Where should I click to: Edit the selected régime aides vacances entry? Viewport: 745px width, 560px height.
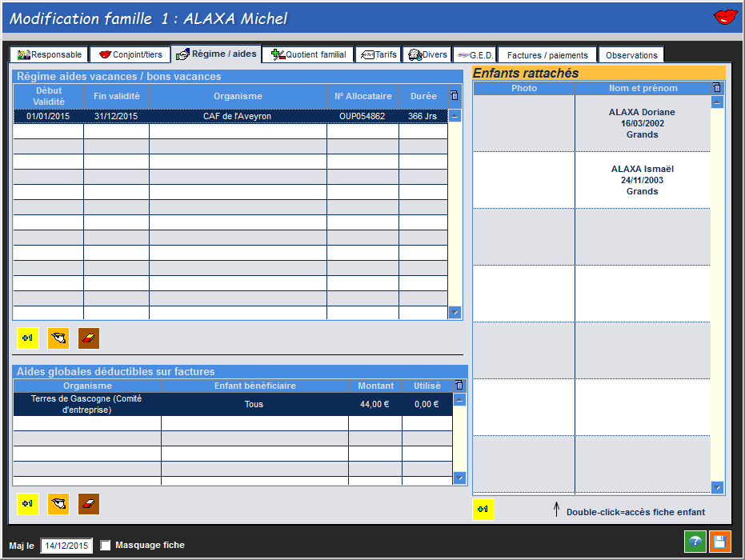pos(58,338)
